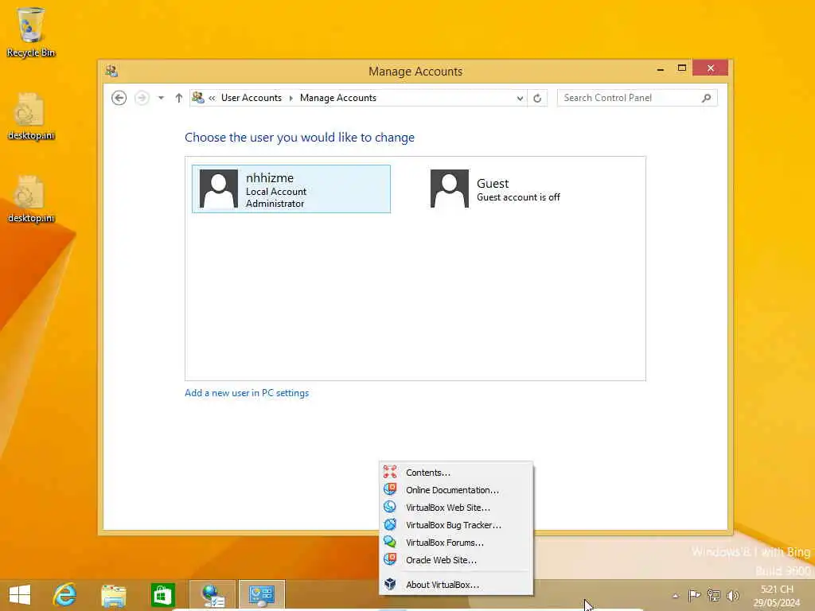Open the address bar history dropdown

520,98
